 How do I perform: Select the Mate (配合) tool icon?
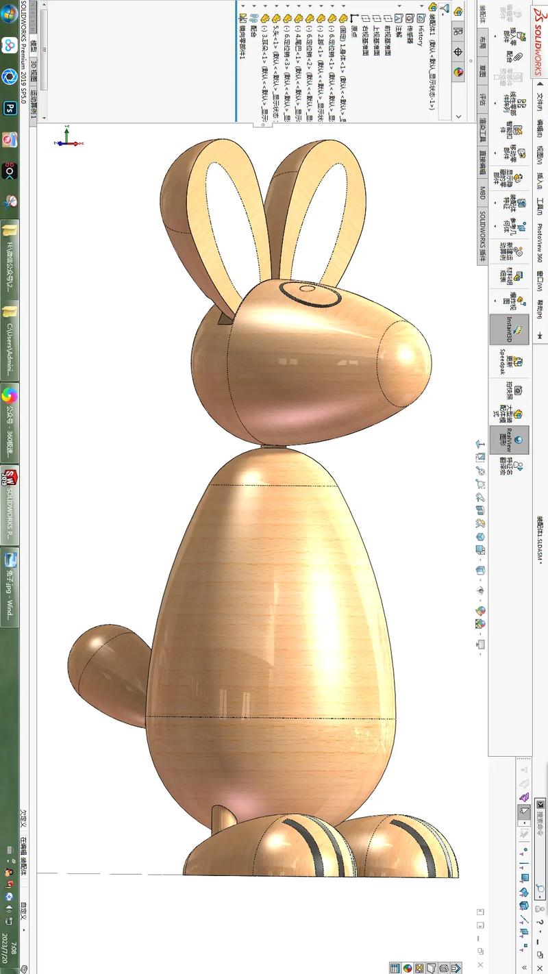click(518, 57)
